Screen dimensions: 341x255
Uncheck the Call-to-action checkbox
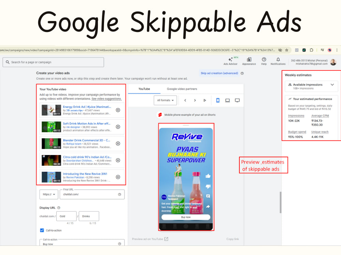coord(42,230)
